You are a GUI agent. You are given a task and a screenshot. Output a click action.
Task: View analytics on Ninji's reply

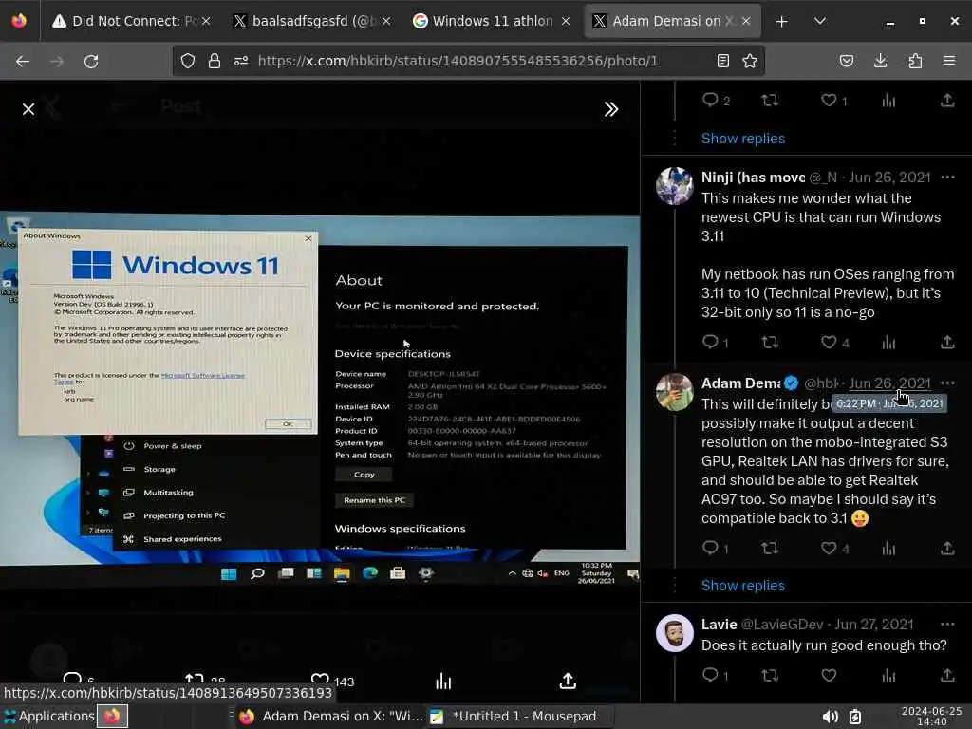click(888, 342)
